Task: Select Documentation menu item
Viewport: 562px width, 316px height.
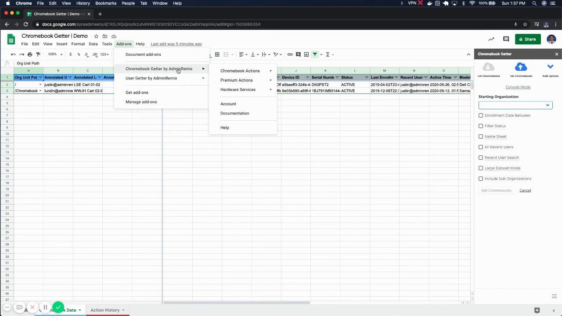Action: (243, 113)
